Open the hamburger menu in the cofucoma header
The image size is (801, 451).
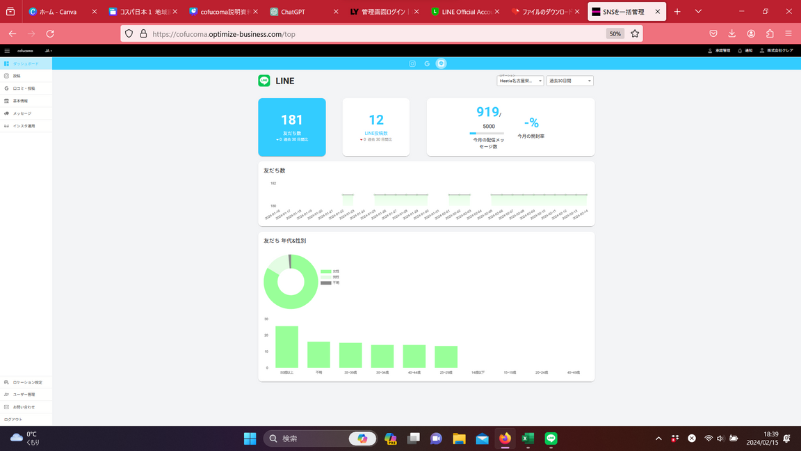point(7,51)
